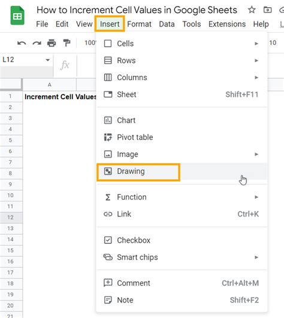Screen dimensions: 284x318
Task: Click the Function sigma icon
Action: pyautogui.click(x=108, y=197)
